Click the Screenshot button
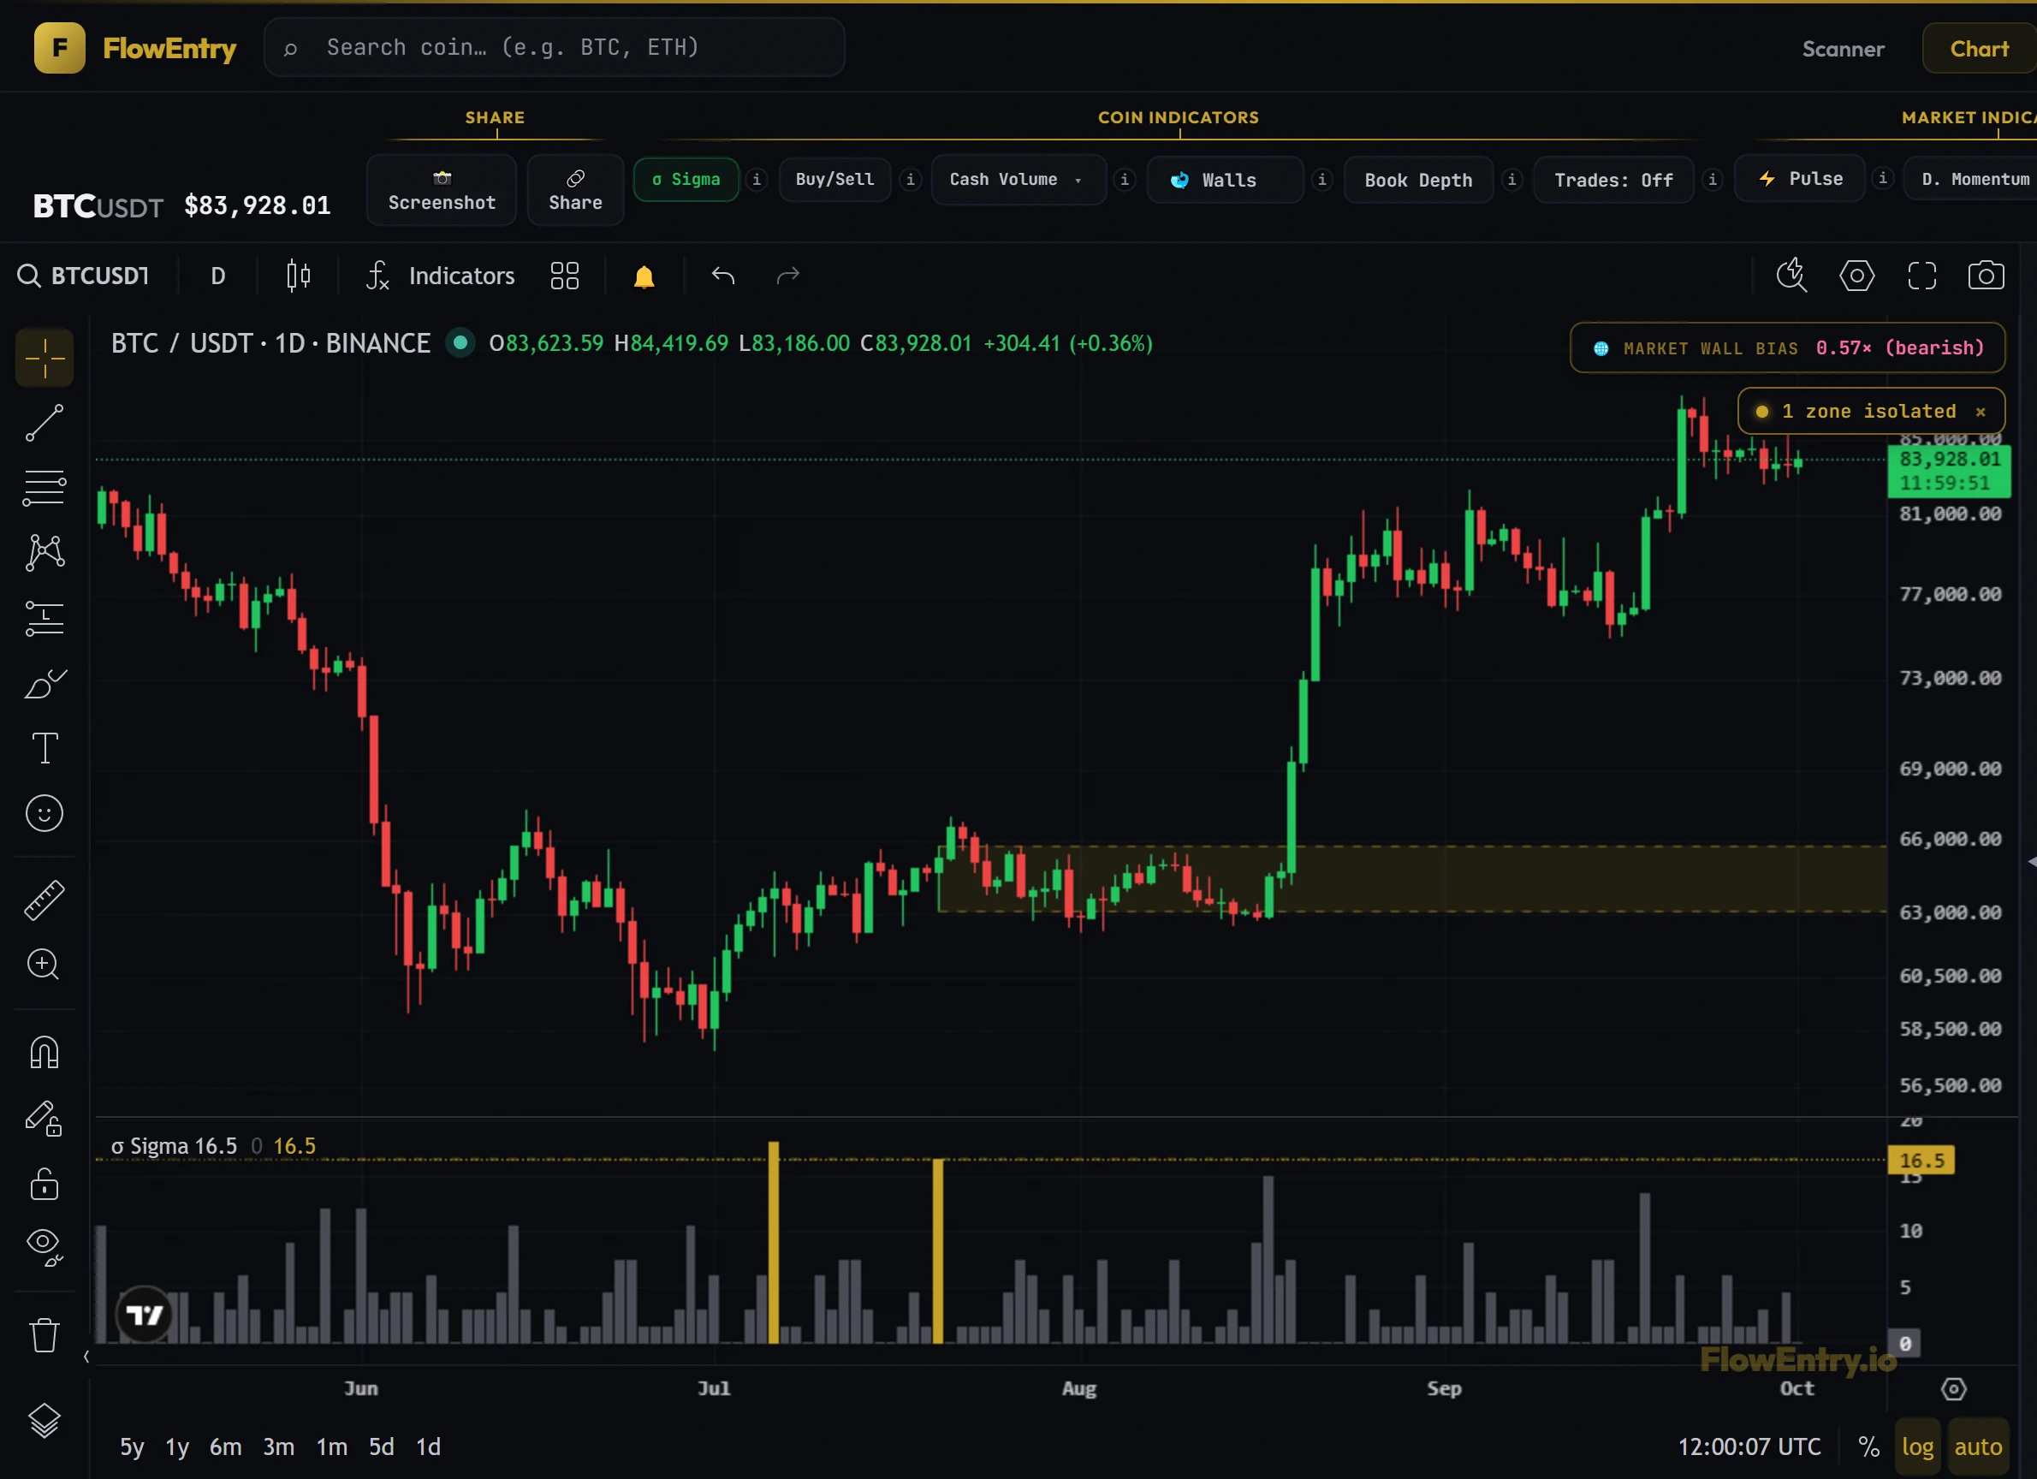Image resolution: width=2037 pixels, height=1479 pixels. click(x=442, y=189)
